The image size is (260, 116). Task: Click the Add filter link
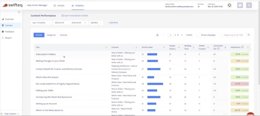coord(113,23)
